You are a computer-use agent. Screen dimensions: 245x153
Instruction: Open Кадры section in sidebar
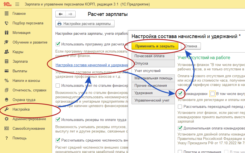[18, 52]
